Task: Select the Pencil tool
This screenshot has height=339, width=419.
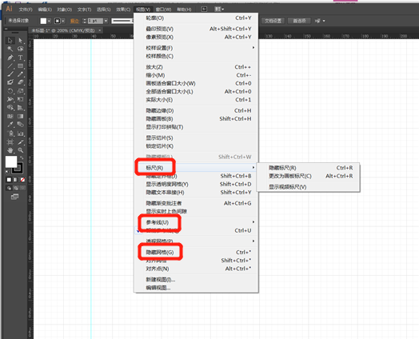Action: point(20,74)
